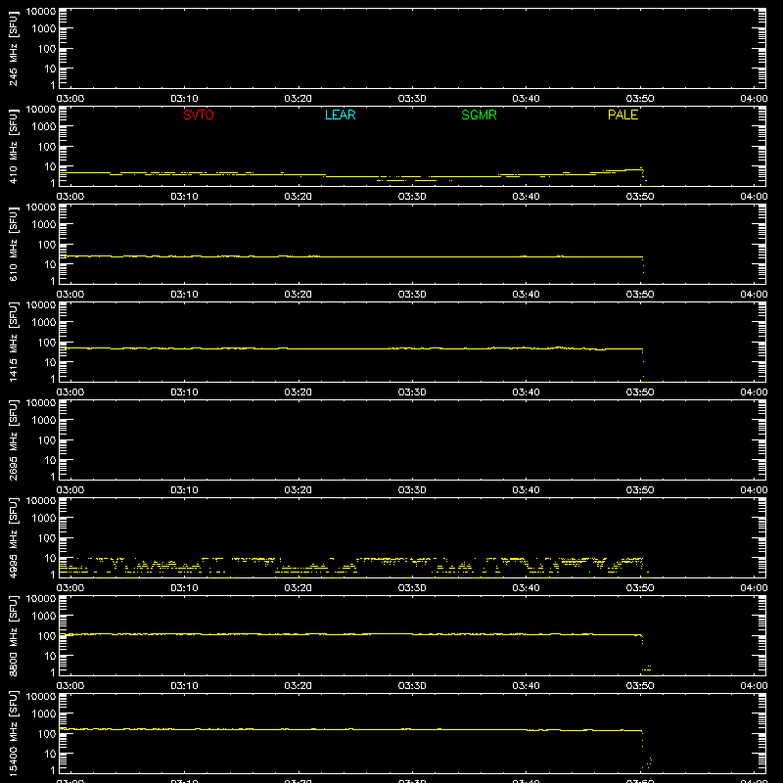
Task: Click the yellow PALE station label
Action: coord(622,115)
